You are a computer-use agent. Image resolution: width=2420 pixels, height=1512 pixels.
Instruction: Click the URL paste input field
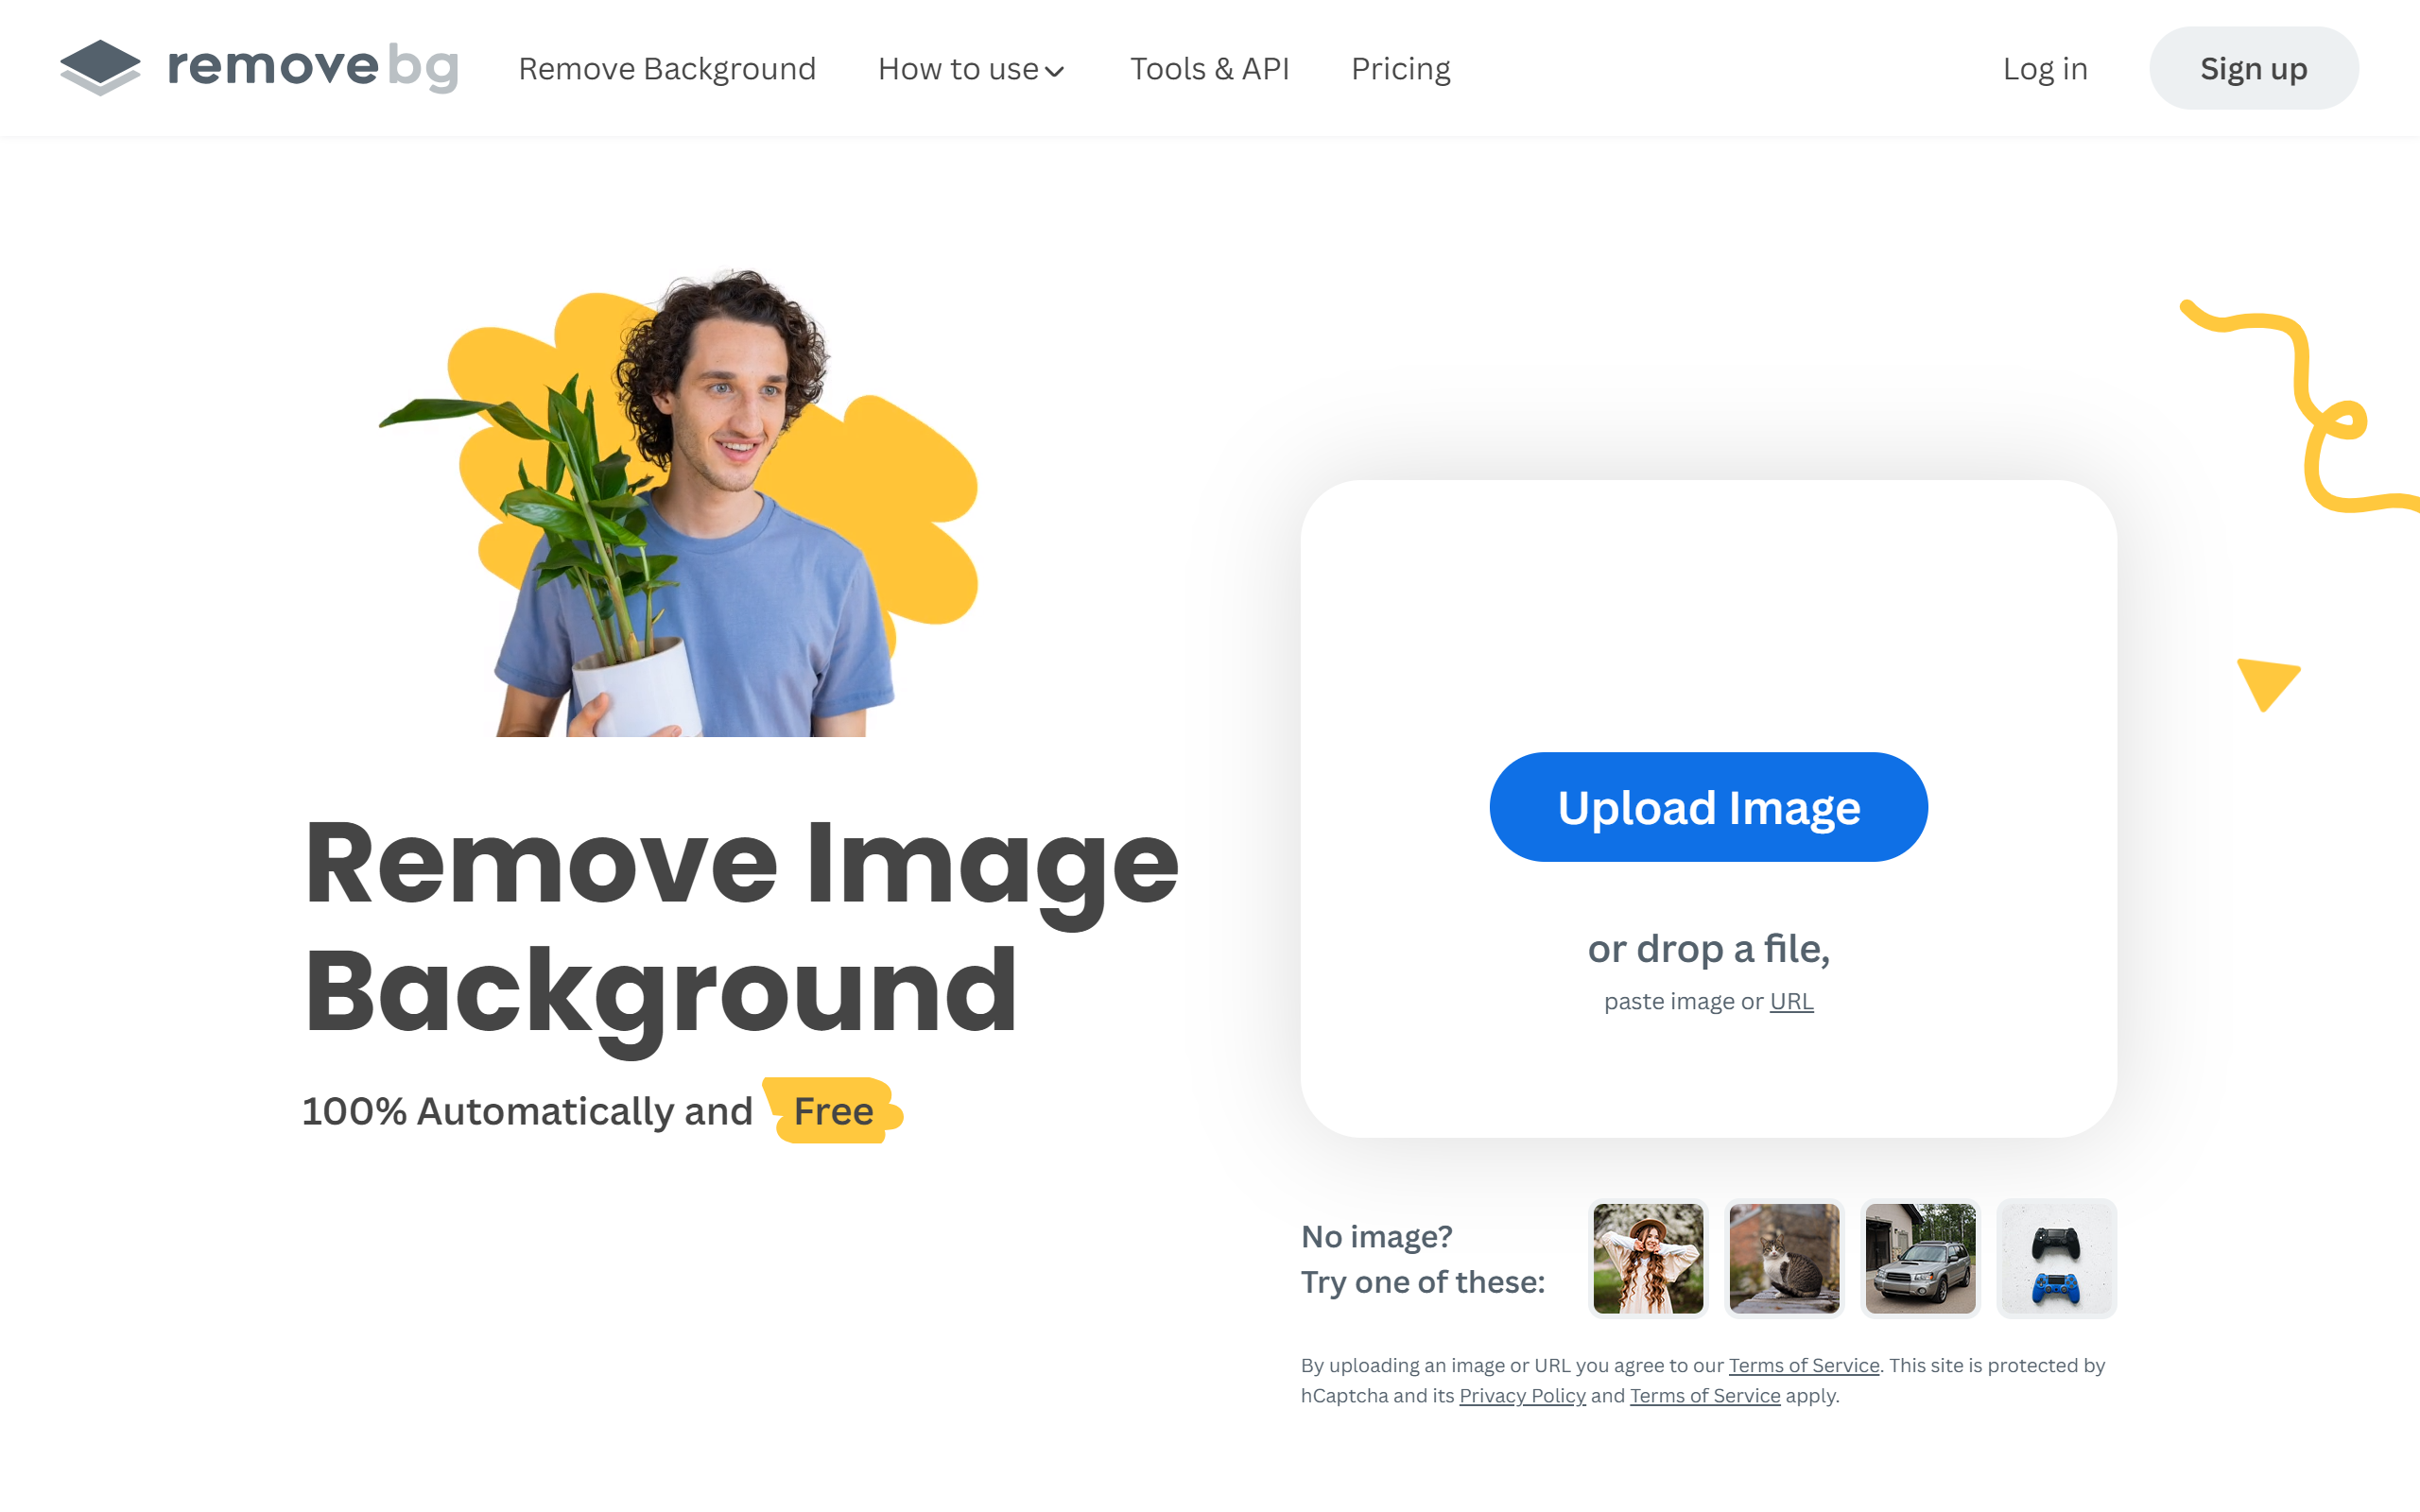click(x=1789, y=1000)
